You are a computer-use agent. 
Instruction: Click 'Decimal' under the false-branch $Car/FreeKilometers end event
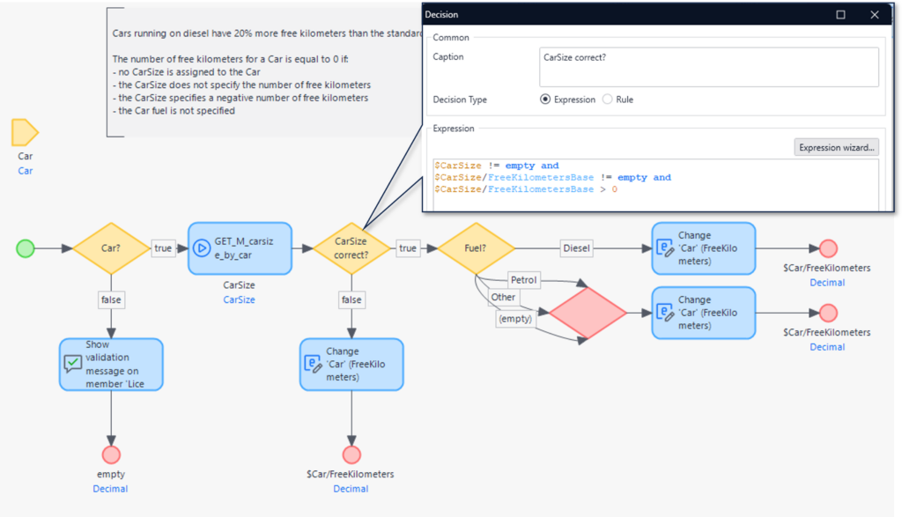click(x=351, y=489)
